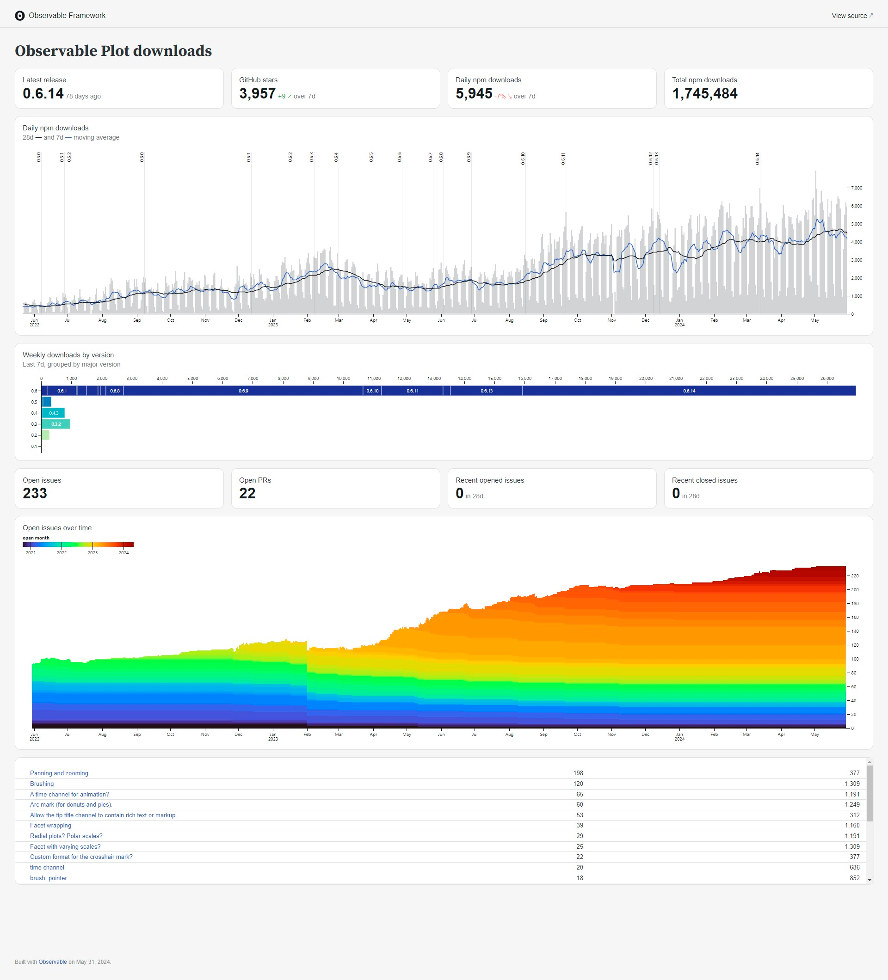
Task: Click the Observable Framework logo icon
Action: tap(20, 16)
